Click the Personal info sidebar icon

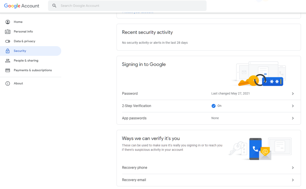tap(8, 31)
